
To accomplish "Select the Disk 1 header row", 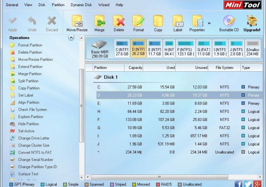I will (x=140, y=77).
